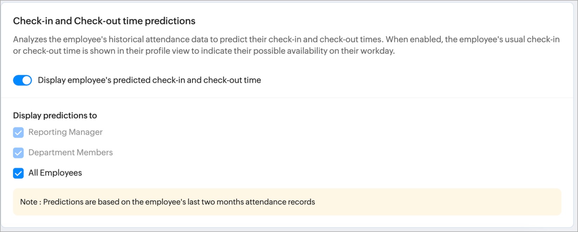Uncheck the All Employees checkbox
578x232 pixels.
click(18, 173)
